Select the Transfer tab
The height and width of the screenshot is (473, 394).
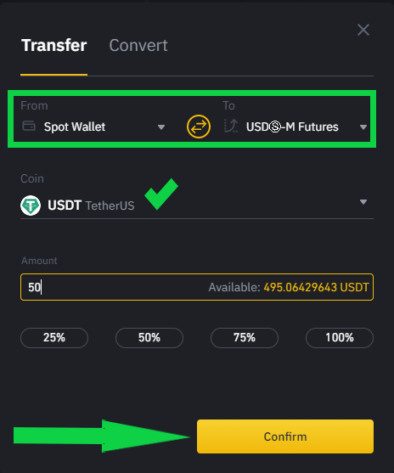pyautogui.click(x=54, y=46)
